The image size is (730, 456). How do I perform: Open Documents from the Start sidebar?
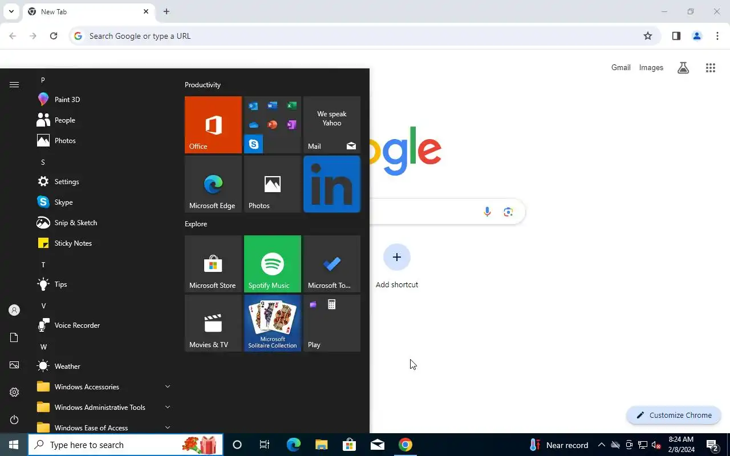point(14,337)
